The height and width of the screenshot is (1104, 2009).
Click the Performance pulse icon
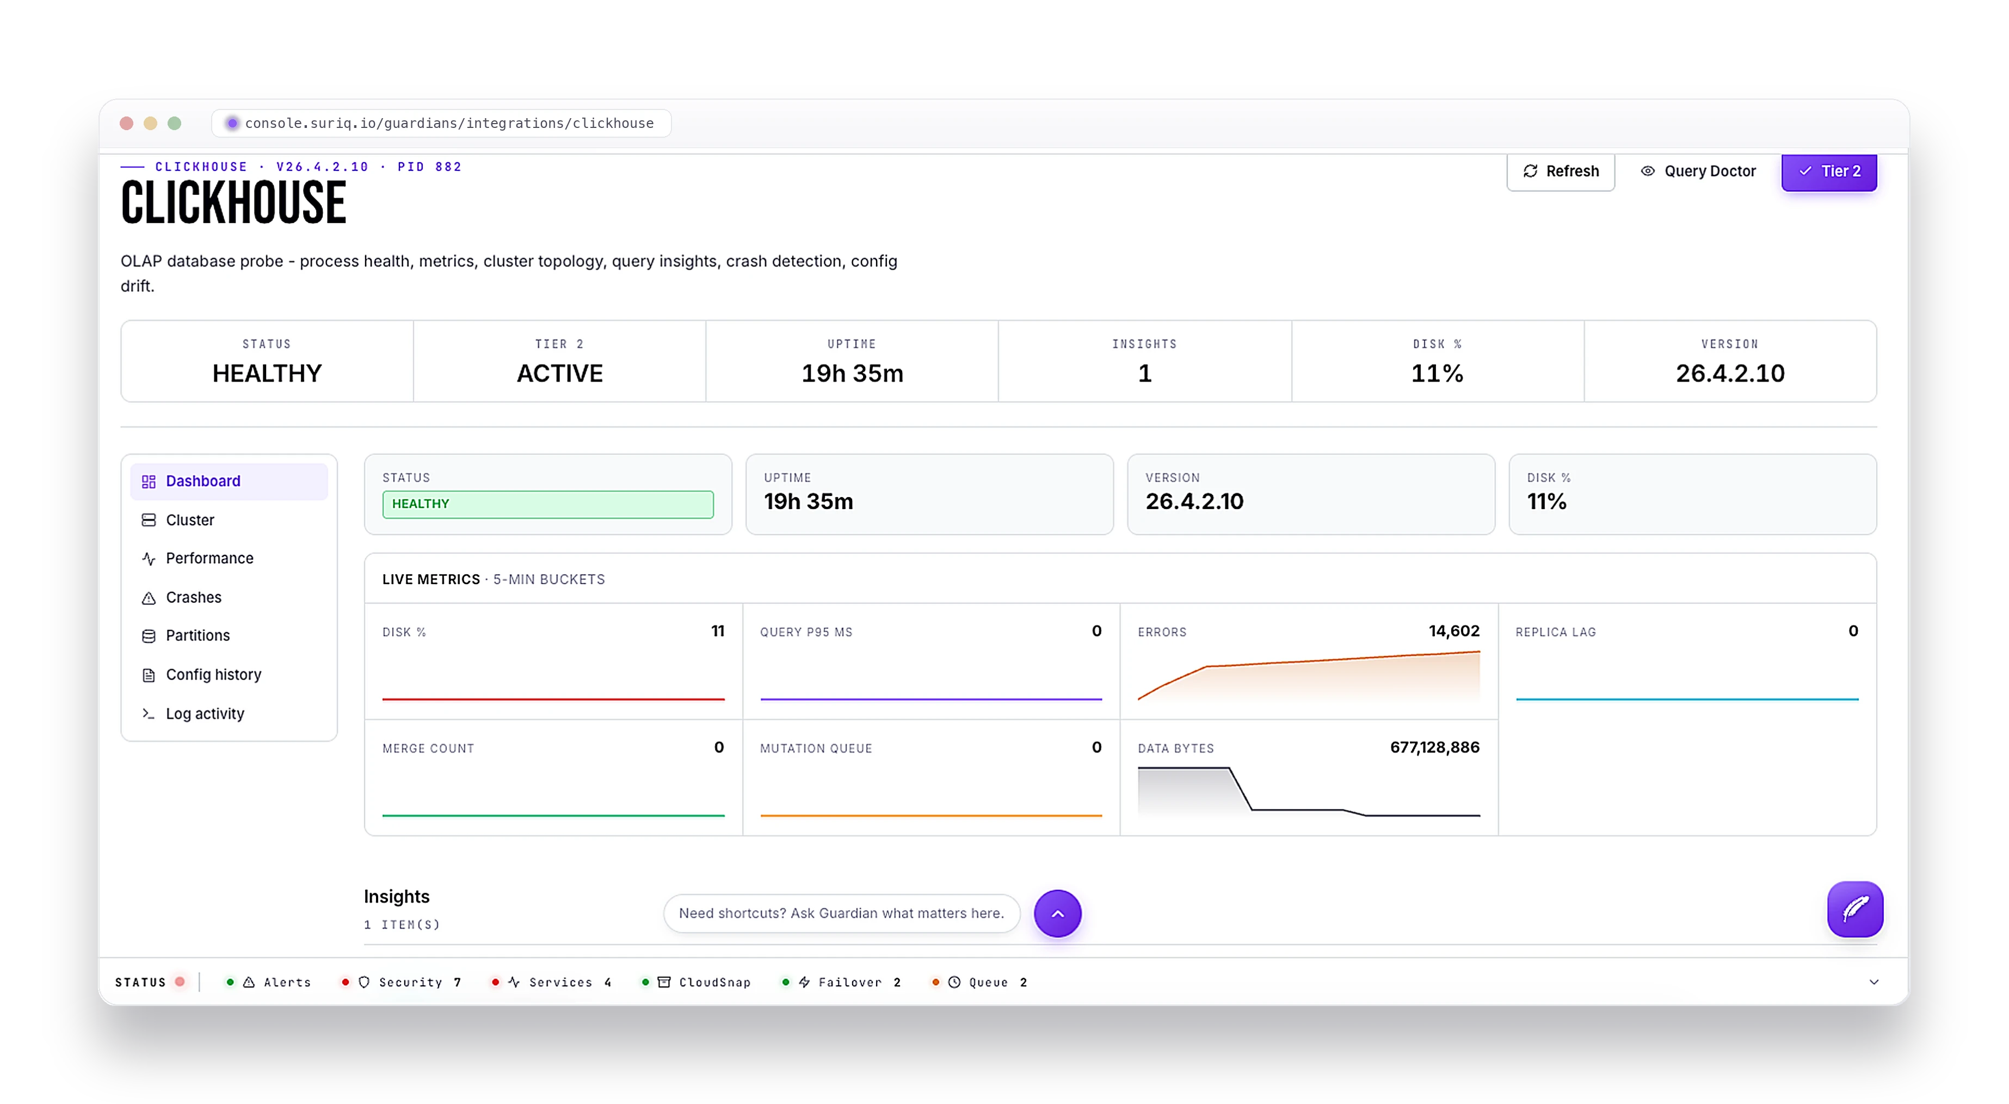tap(148, 559)
